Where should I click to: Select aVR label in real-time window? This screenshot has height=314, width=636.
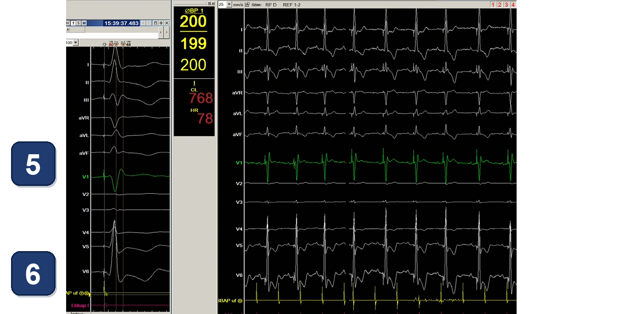(x=237, y=93)
